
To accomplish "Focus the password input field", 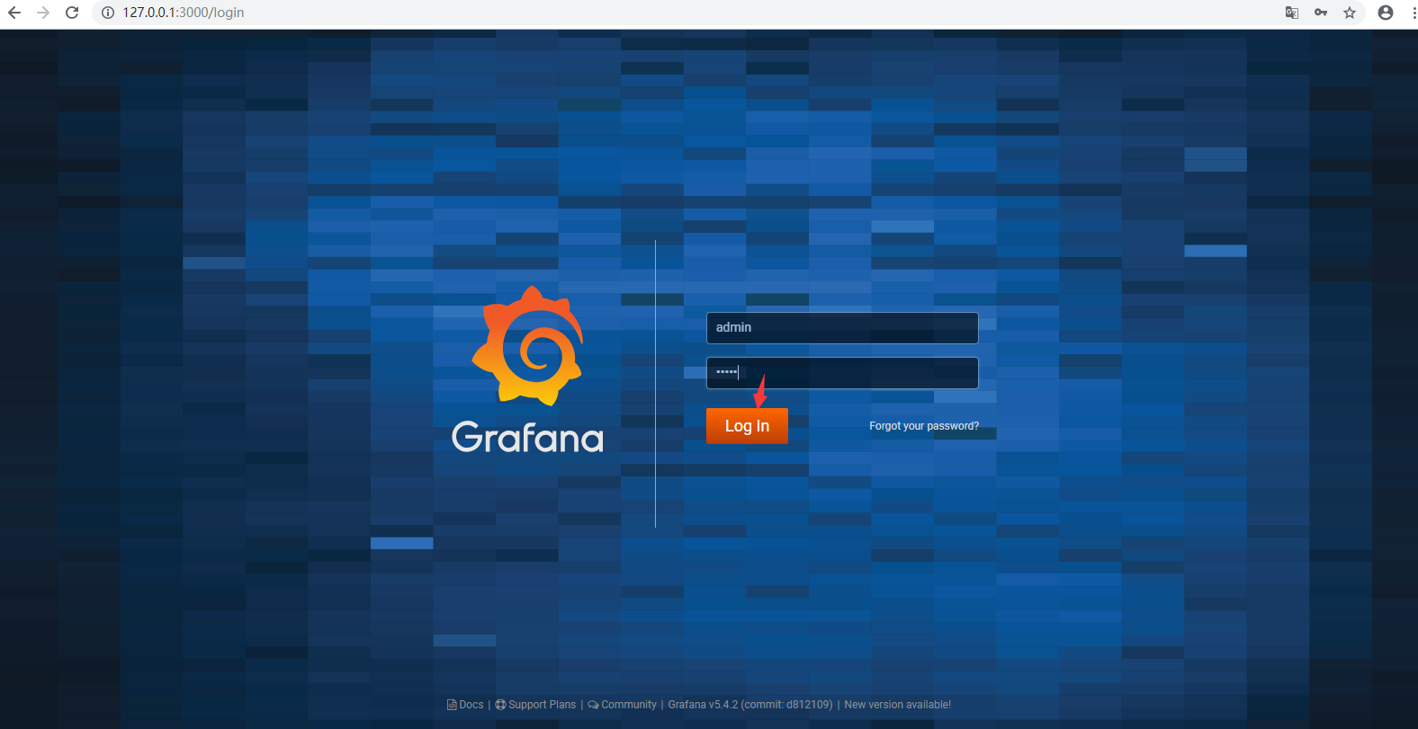I will (x=842, y=373).
